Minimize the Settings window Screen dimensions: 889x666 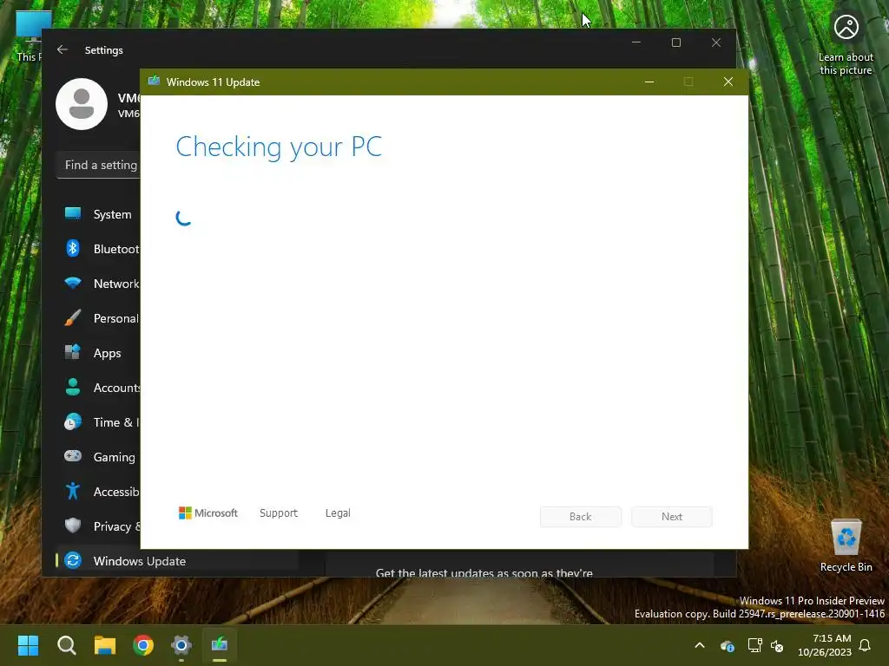tap(636, 42)
